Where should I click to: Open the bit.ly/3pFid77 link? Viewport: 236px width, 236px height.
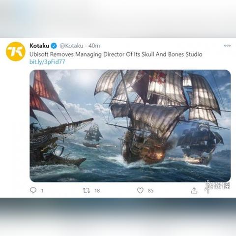(47, 62)
